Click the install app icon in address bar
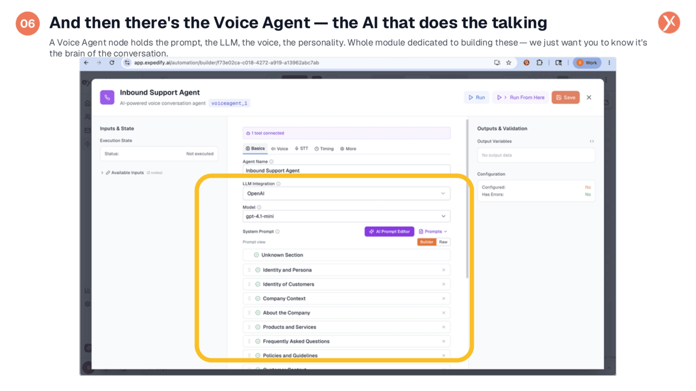696x391 pixels. pos(497,63)
